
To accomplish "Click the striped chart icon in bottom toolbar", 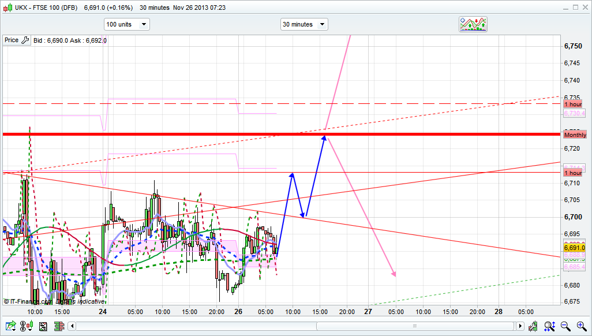I will click(x=43, y=327).
